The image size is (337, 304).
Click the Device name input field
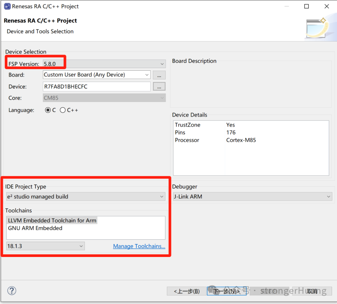[97, 87]
